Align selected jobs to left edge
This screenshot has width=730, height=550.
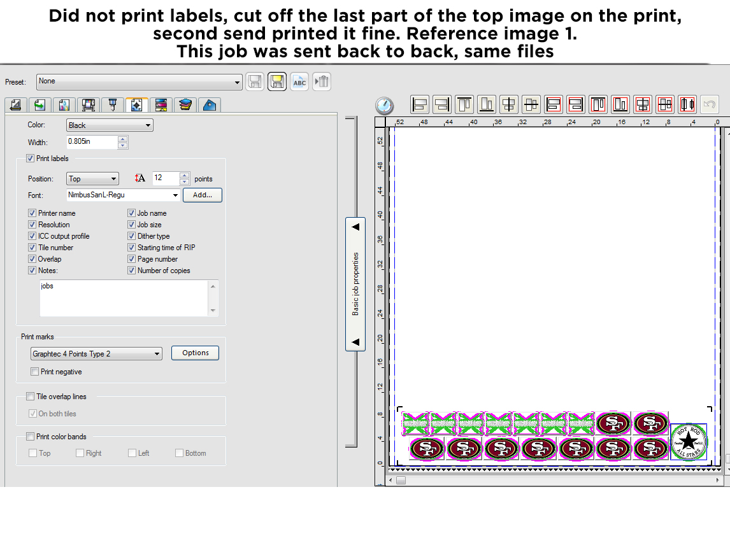click(420, 104)
